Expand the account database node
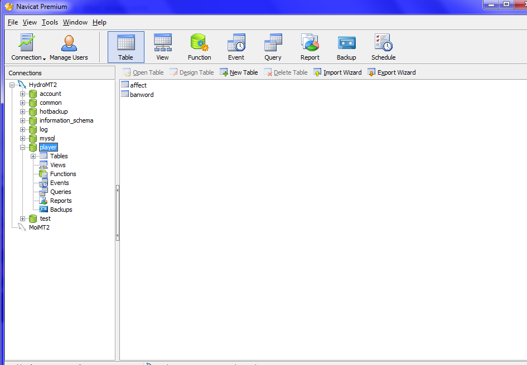 pos(22,94)
